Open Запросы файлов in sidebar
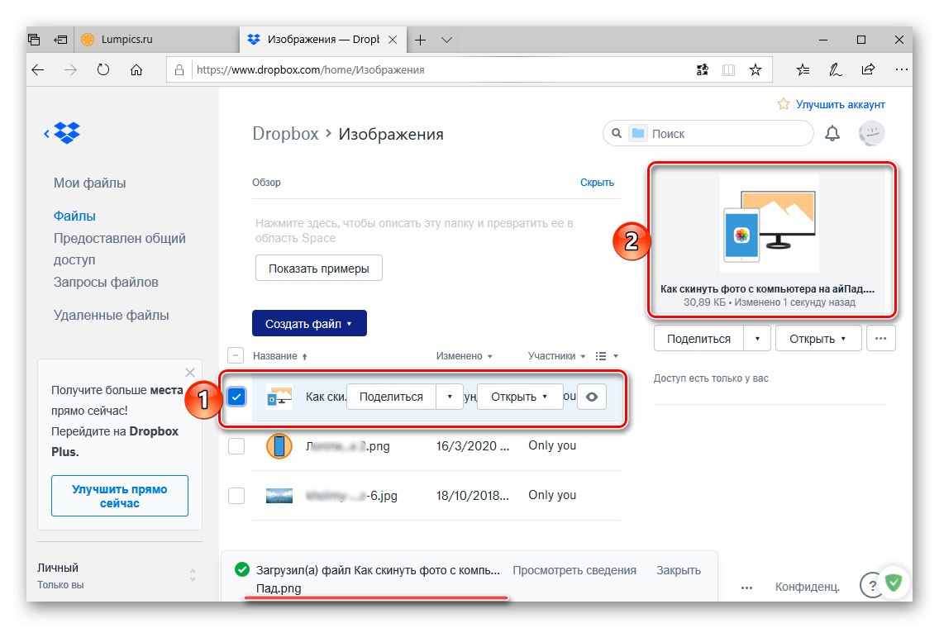This screenshot has height=628, width=939. 106,282
